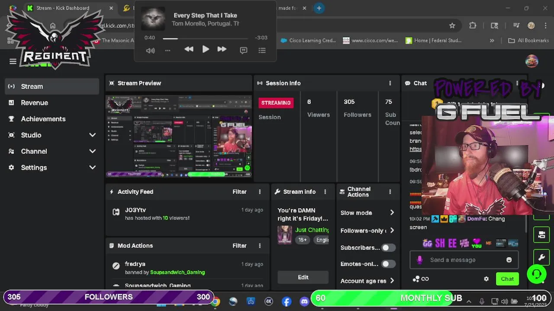This screenshot has height=311, width=554.
Task: Open Discord from the taskbar
Action: 304,301
